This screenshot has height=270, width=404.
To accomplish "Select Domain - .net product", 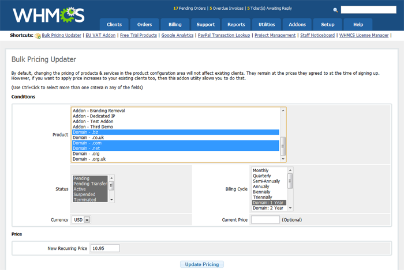I will (175, 149).
